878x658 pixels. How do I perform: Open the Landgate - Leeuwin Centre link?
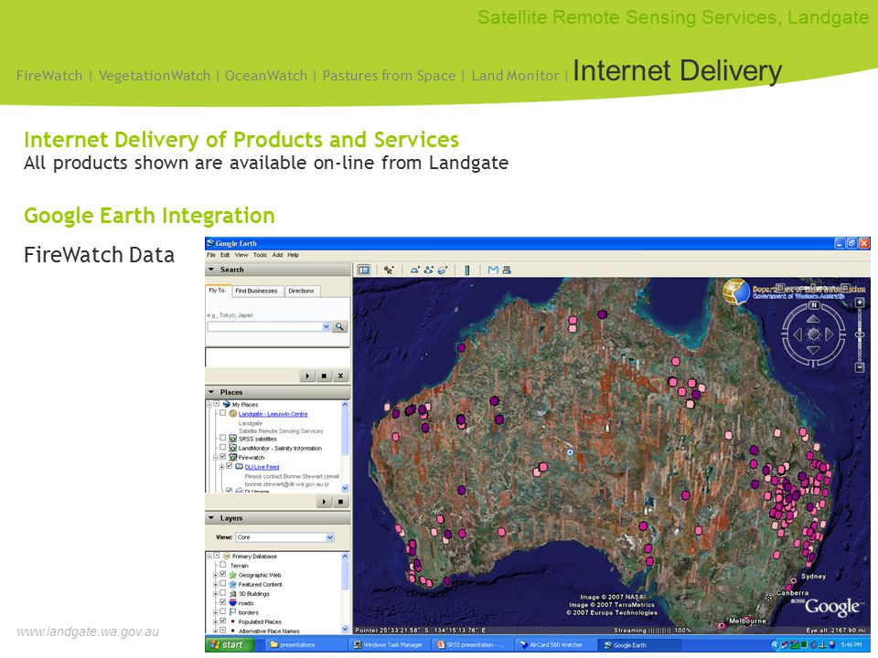[x=273, y=414]
